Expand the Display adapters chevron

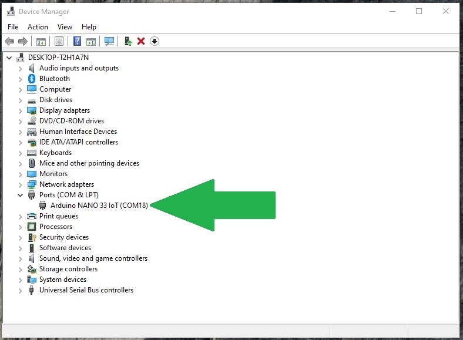20,111
